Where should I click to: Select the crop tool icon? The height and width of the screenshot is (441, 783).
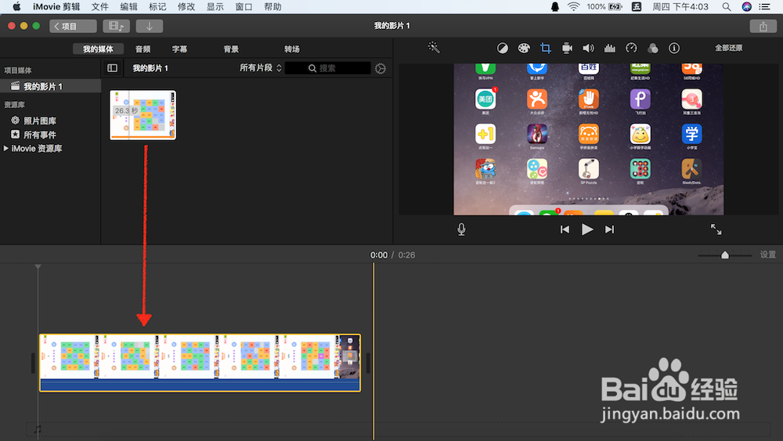coord(545,48)
